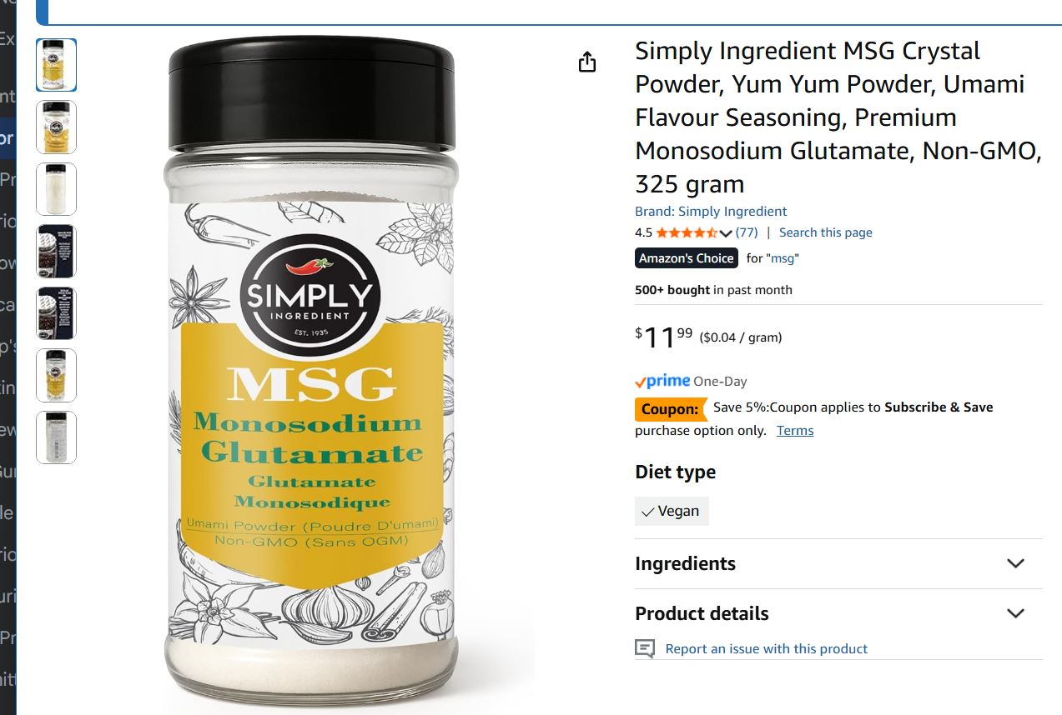Image resolution: width=1062 pixels, height=715 pixels.
Task: Click the share icon beside product image
Action: coord(587,62)
